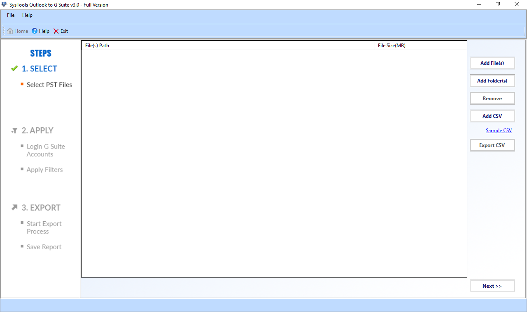Image resolution: width=527 pixels, height=312 pixels.
Task: Click the File Size(MB) column header
Action: (x=421, y=46)
